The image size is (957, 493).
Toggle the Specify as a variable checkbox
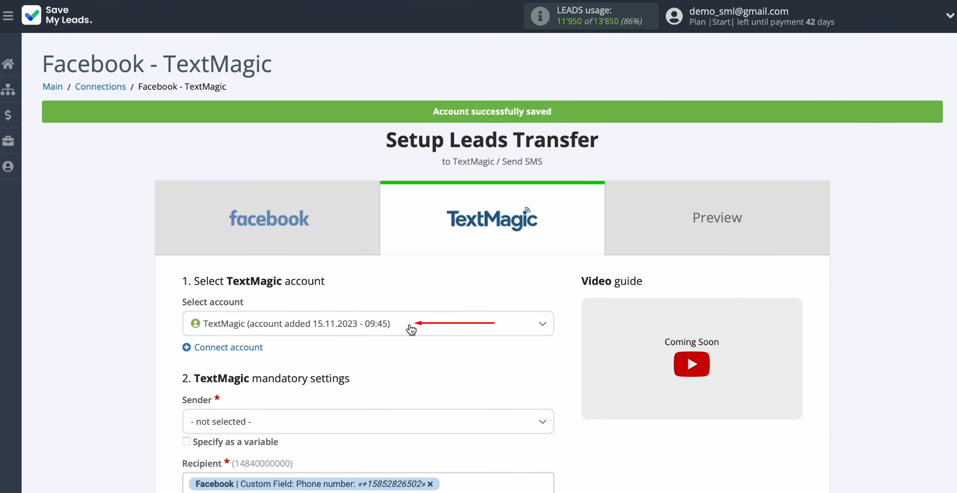(x=187, y=441)
